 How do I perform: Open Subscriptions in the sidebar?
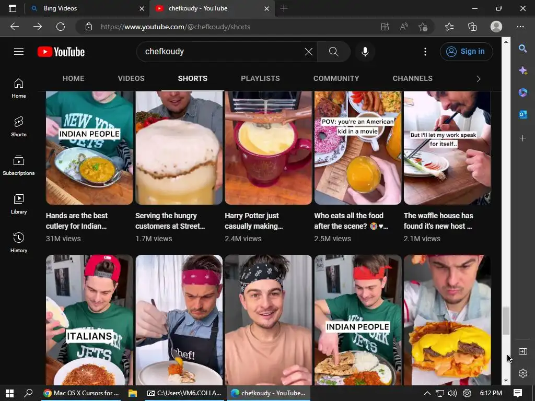19,166
